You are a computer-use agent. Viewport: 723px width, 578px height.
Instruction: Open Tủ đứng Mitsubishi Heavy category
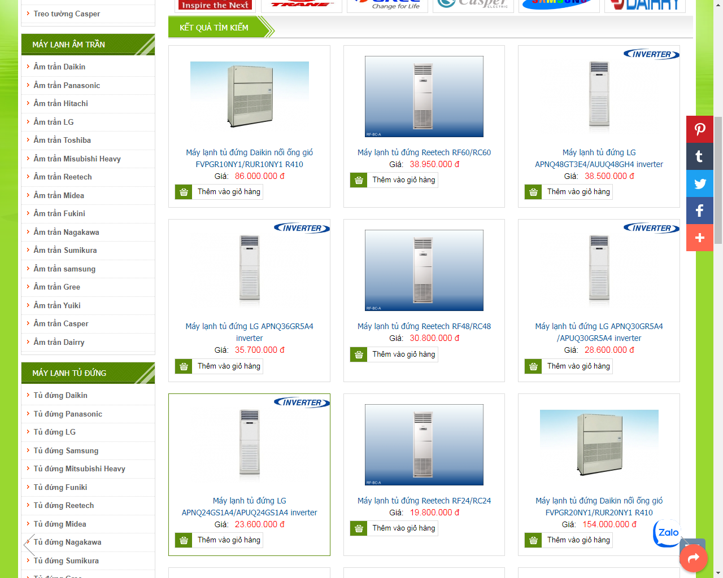point(79,468)
